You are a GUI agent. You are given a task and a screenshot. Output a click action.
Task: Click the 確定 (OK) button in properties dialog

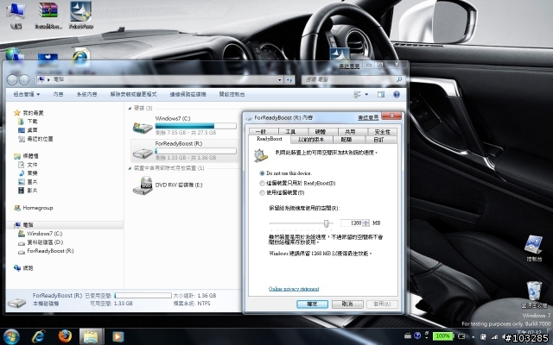coord(312,304)
